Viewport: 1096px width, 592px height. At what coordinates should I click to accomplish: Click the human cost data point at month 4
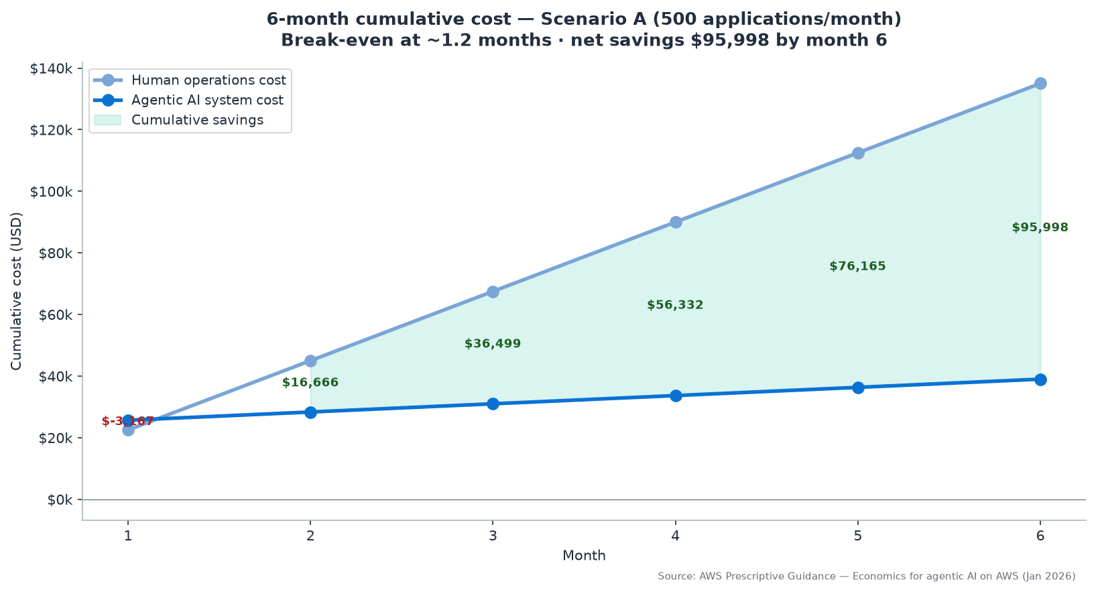click(676, 222)
